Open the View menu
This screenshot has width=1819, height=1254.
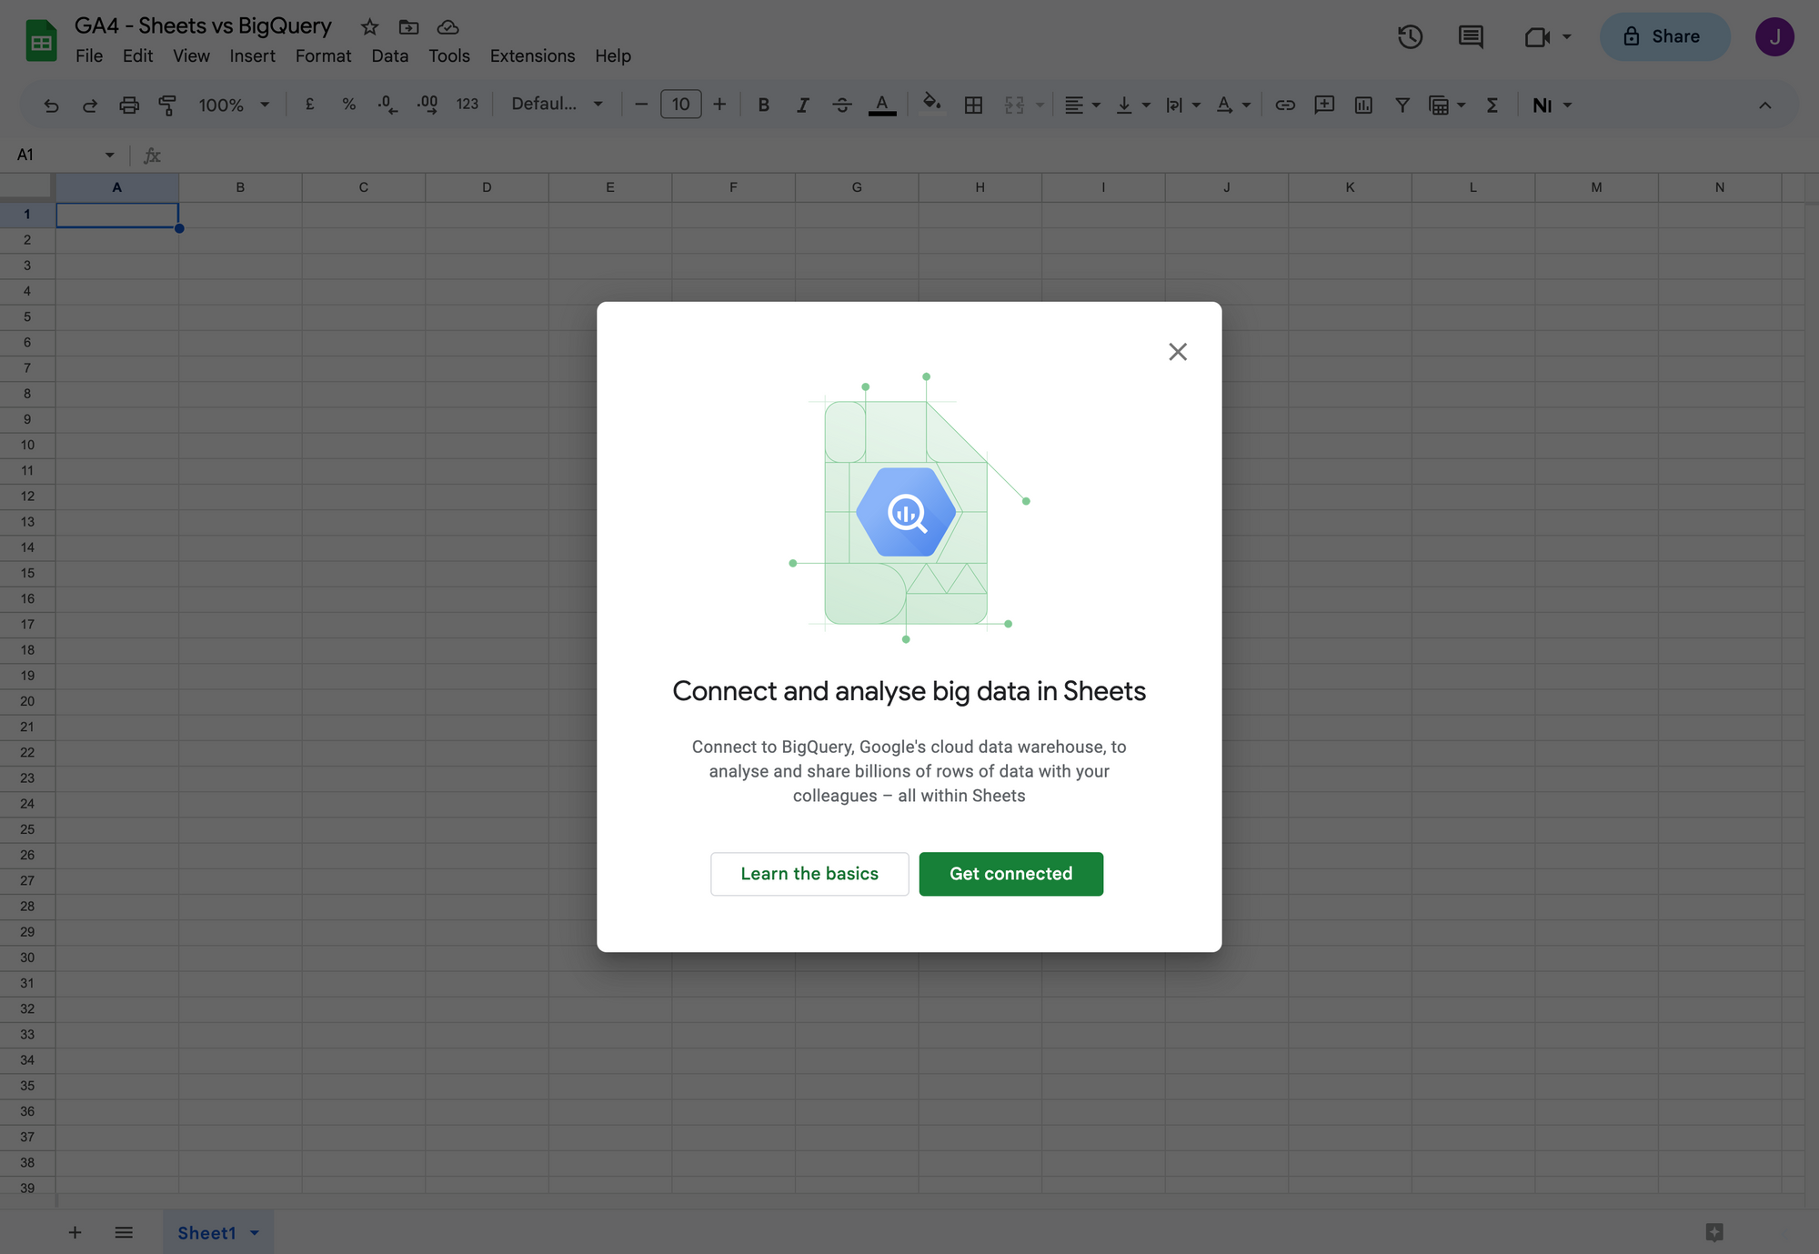[x=191, y=56]
